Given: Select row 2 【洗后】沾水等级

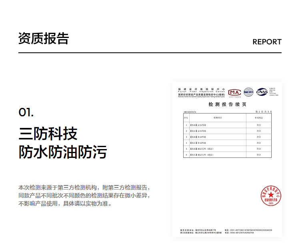Looking at the screenshot, I should point(227,131).
